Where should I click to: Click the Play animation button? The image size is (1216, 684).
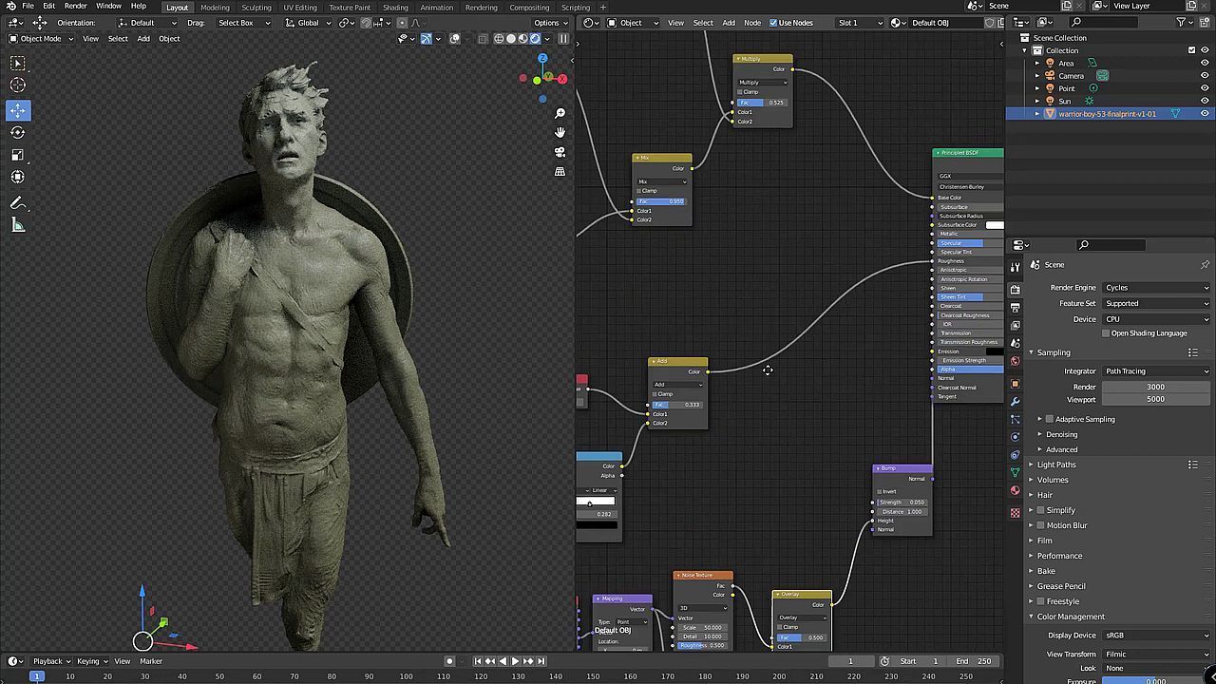515,661
